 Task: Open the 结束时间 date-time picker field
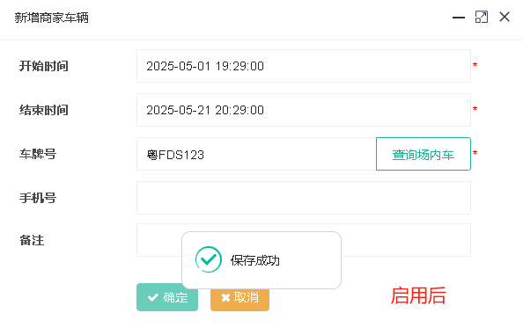click(304, 110)
